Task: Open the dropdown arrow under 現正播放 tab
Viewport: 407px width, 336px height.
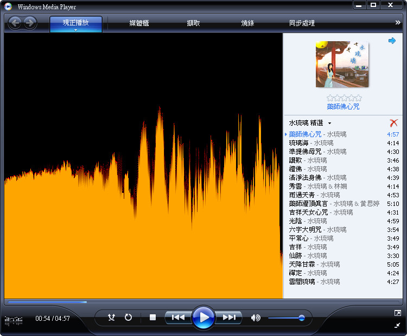Action: click(x=76, y=30)
